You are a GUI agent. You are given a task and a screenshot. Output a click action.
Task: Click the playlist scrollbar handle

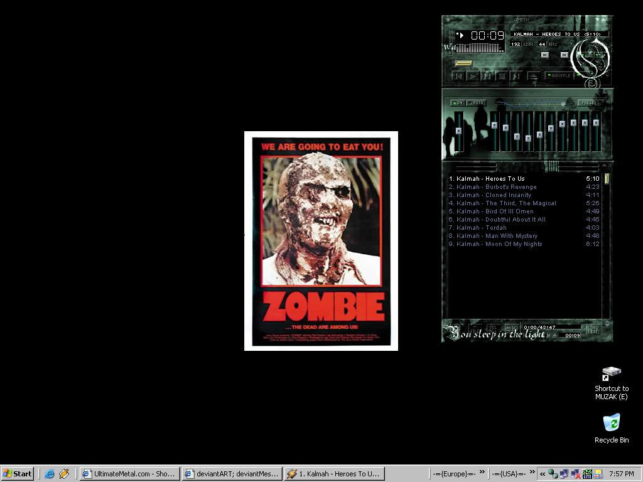tap(607, 178)
